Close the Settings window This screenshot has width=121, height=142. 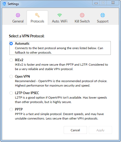pos(113,3)
